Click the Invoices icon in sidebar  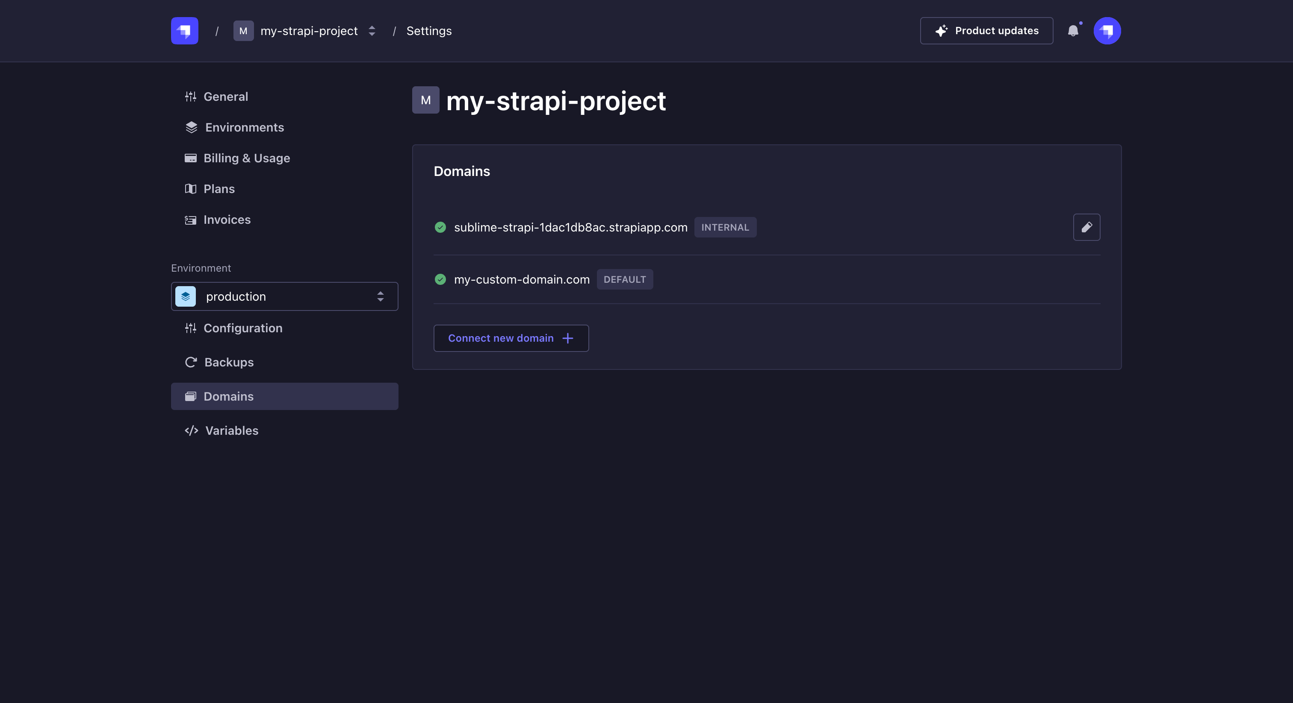191,220
